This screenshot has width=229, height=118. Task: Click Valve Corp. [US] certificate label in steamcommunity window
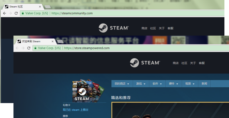(x=36, y=13)
